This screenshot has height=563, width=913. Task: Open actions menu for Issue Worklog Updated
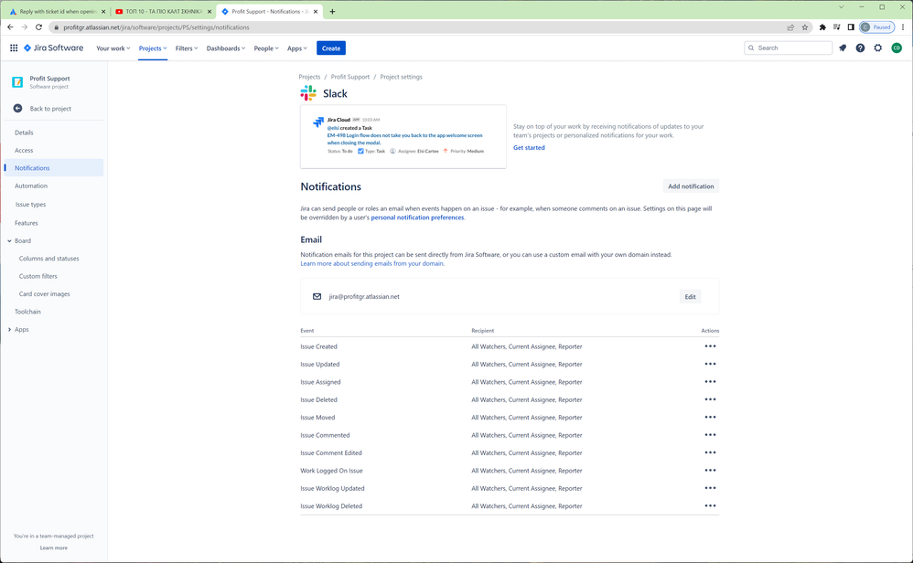coord(711,489)
